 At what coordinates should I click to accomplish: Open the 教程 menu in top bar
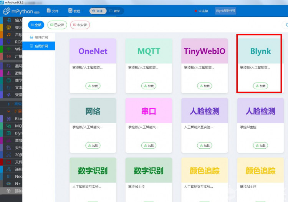74,11
